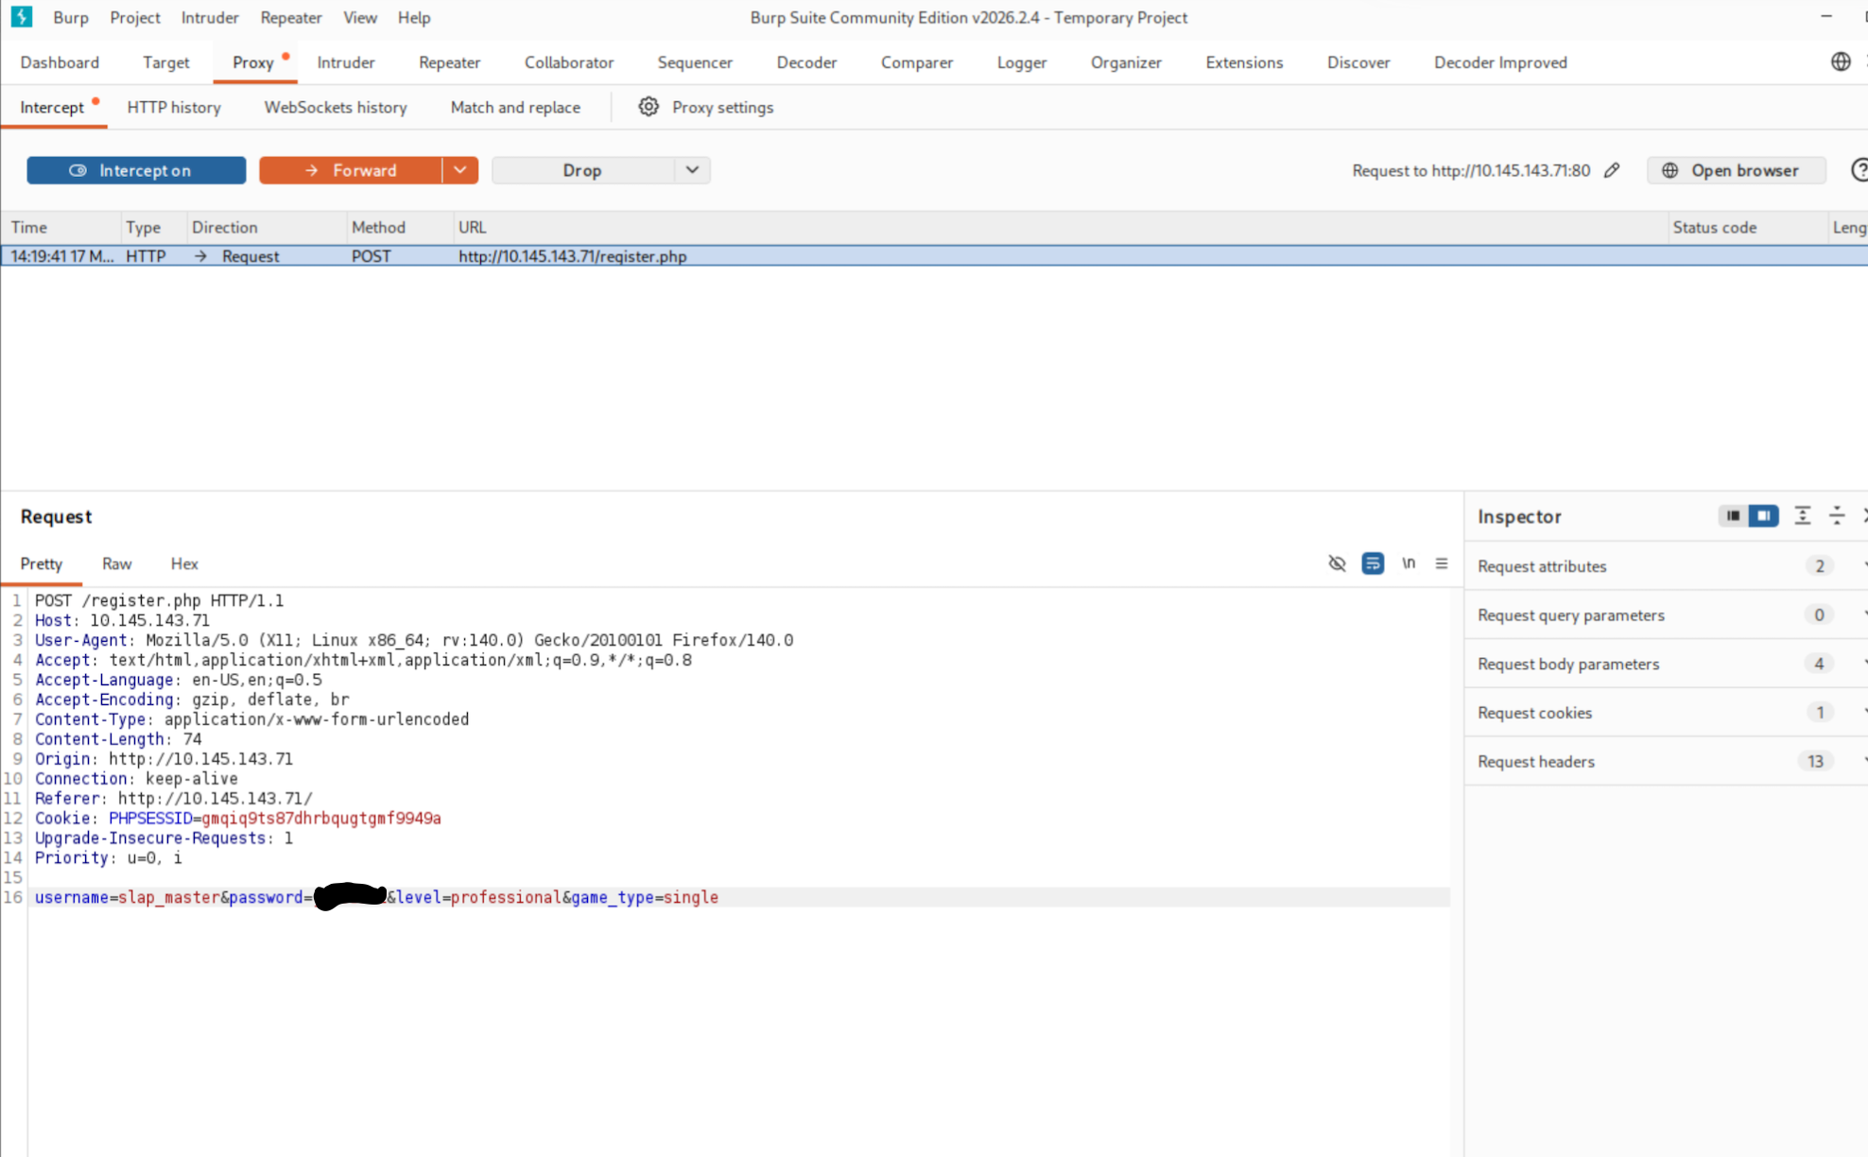The image size is (1868, 1157).
Task: Expand Request query parameters section
Action: coord(1666,615)
